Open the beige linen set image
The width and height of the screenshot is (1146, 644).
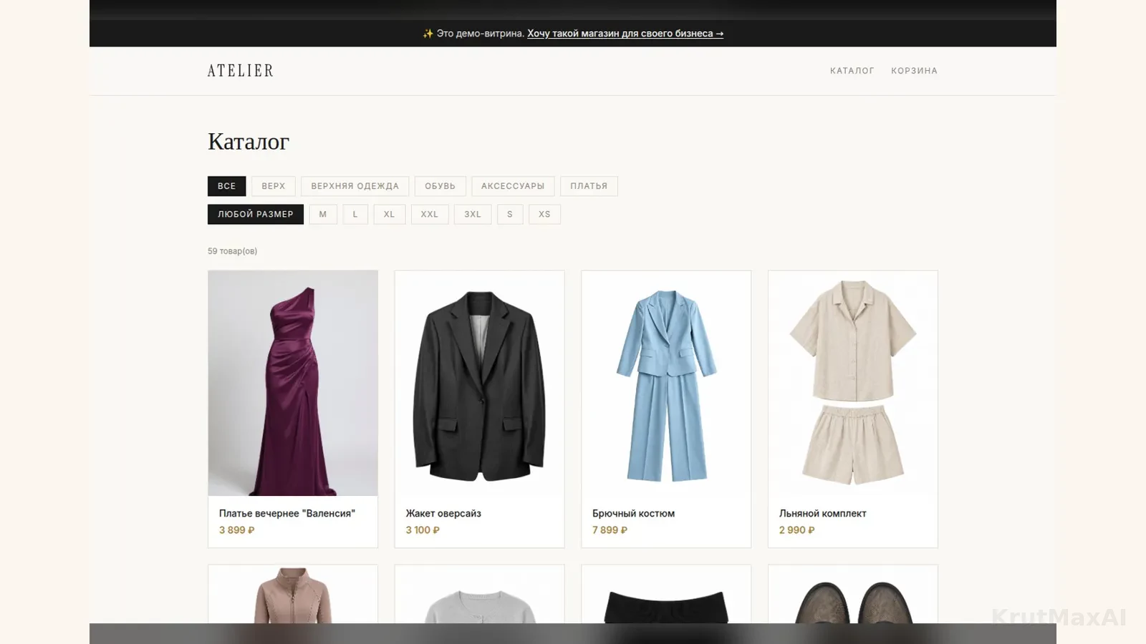[853, 383]
